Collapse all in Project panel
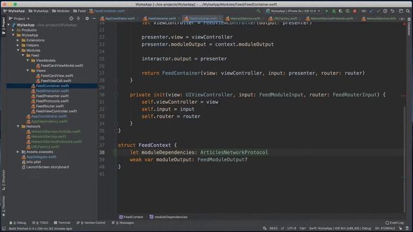The width and height of the screenshot is (413, 232). [78, 19]
